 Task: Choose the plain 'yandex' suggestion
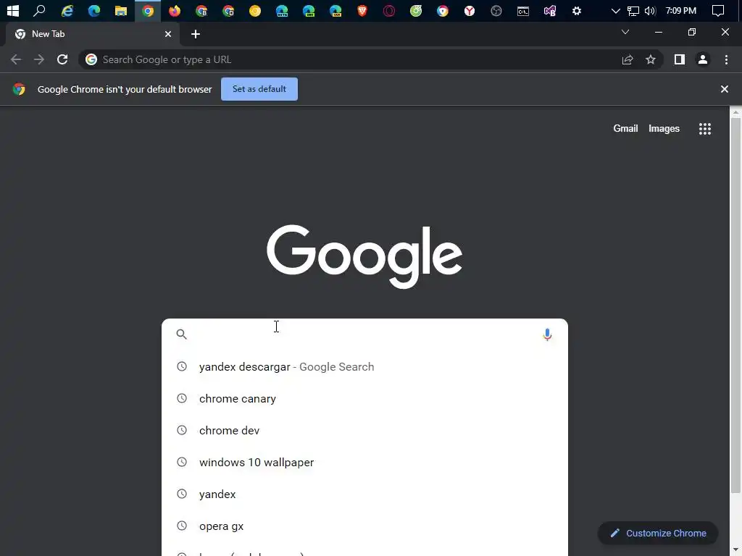(364, 494)
